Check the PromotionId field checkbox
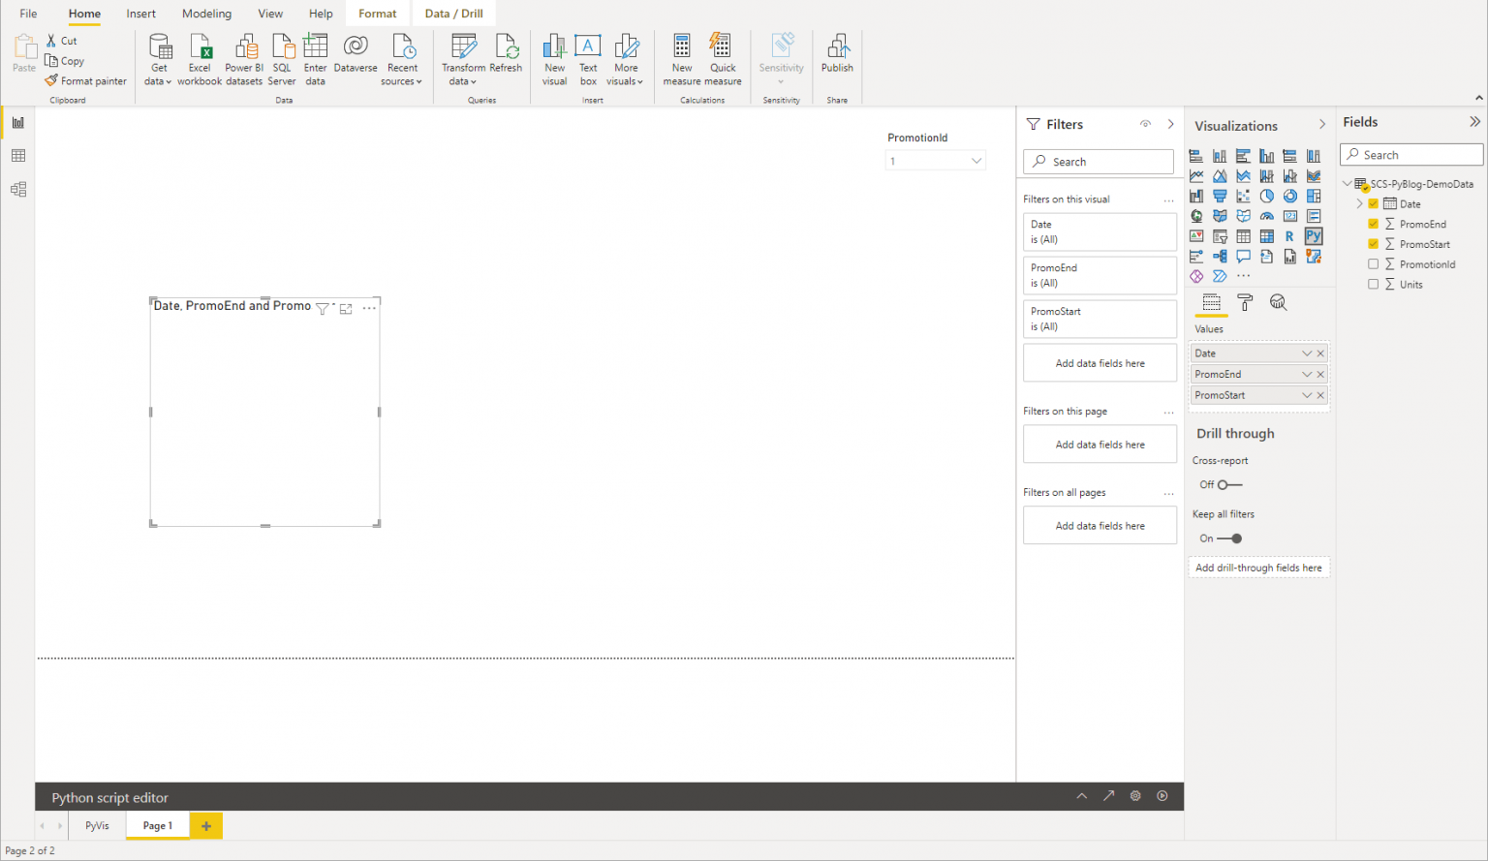This screenshot has width=1488, height=861. [x=1373, y=263]
